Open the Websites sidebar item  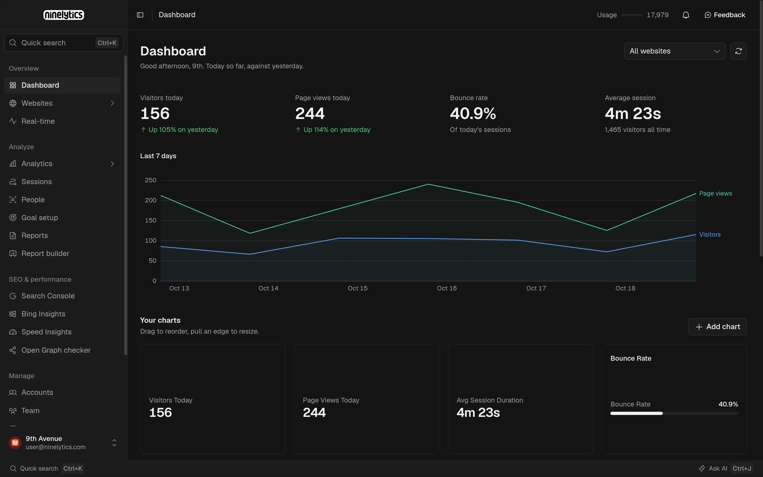[62, 103]
